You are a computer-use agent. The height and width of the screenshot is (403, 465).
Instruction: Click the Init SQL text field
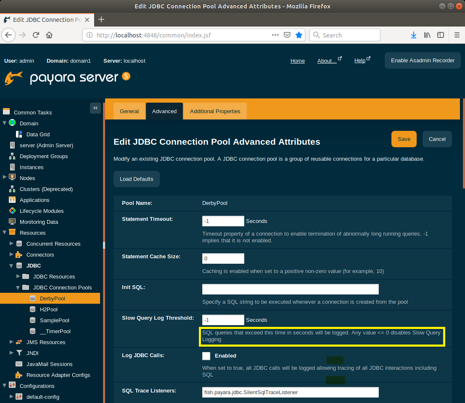click(x=290, y=289)
